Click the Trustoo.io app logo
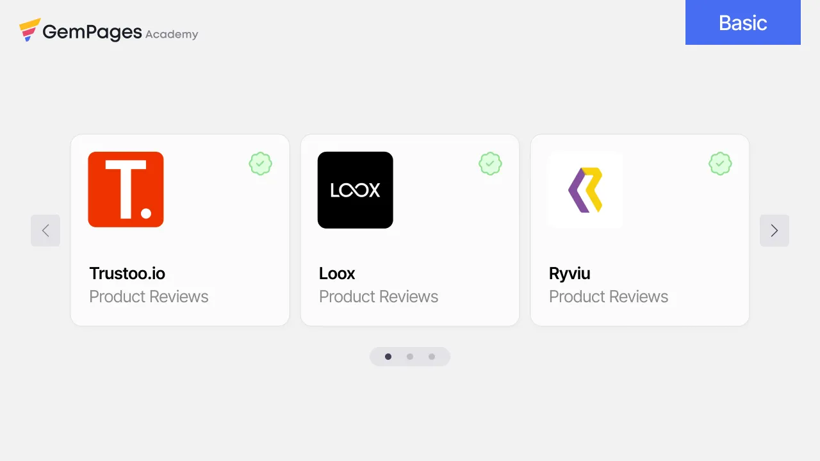The width and height of the screenshot is (820, 461). pos(126,190)
